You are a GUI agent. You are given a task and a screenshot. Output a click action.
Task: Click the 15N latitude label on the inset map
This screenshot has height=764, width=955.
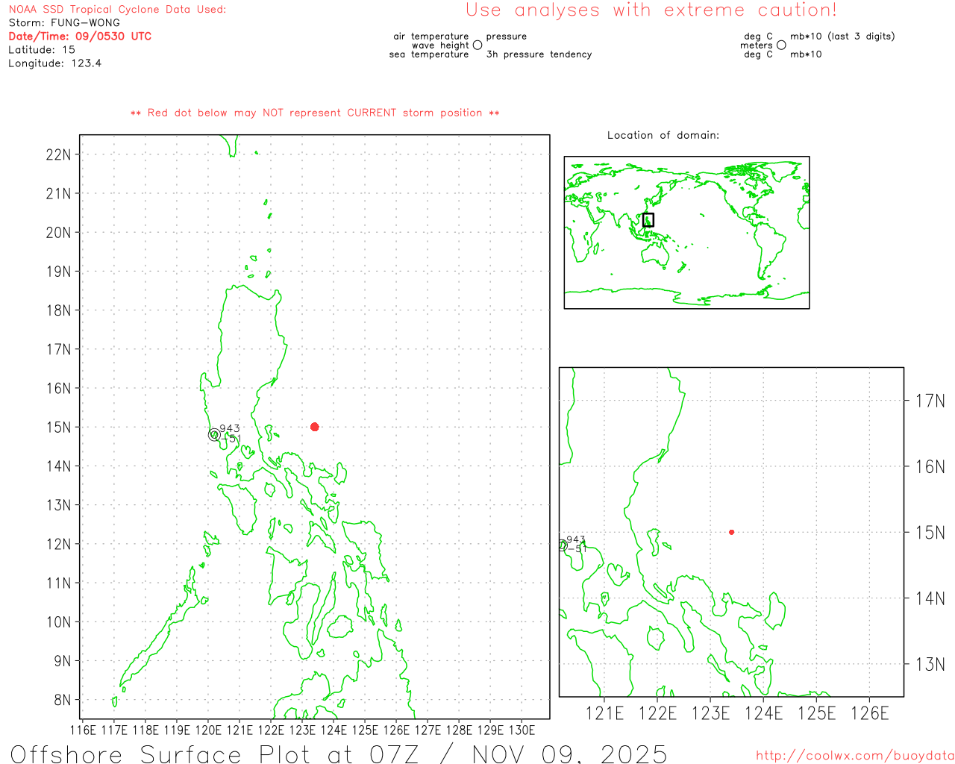click(x=930, y=532)
